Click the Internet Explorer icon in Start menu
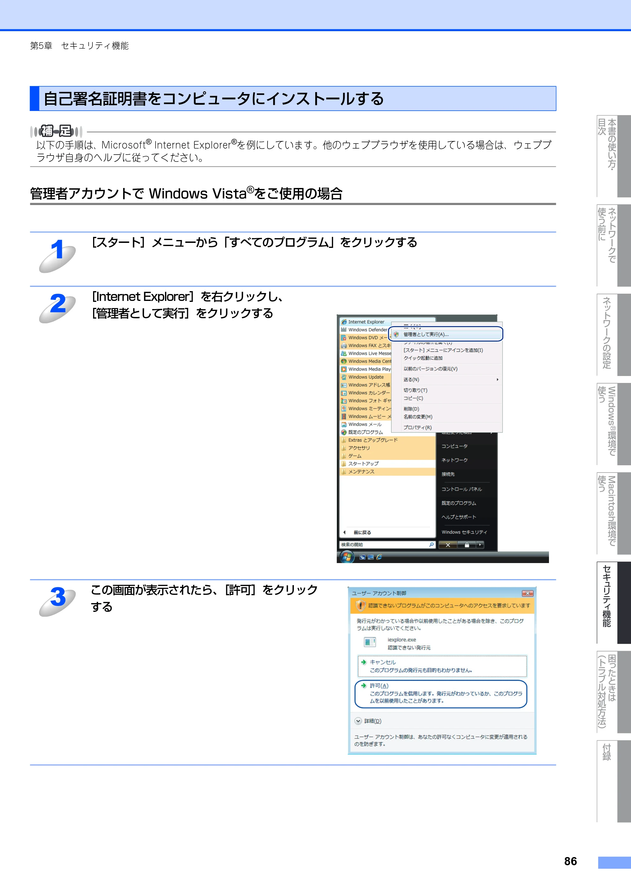631x893 pixels. (x=344, y=322)
